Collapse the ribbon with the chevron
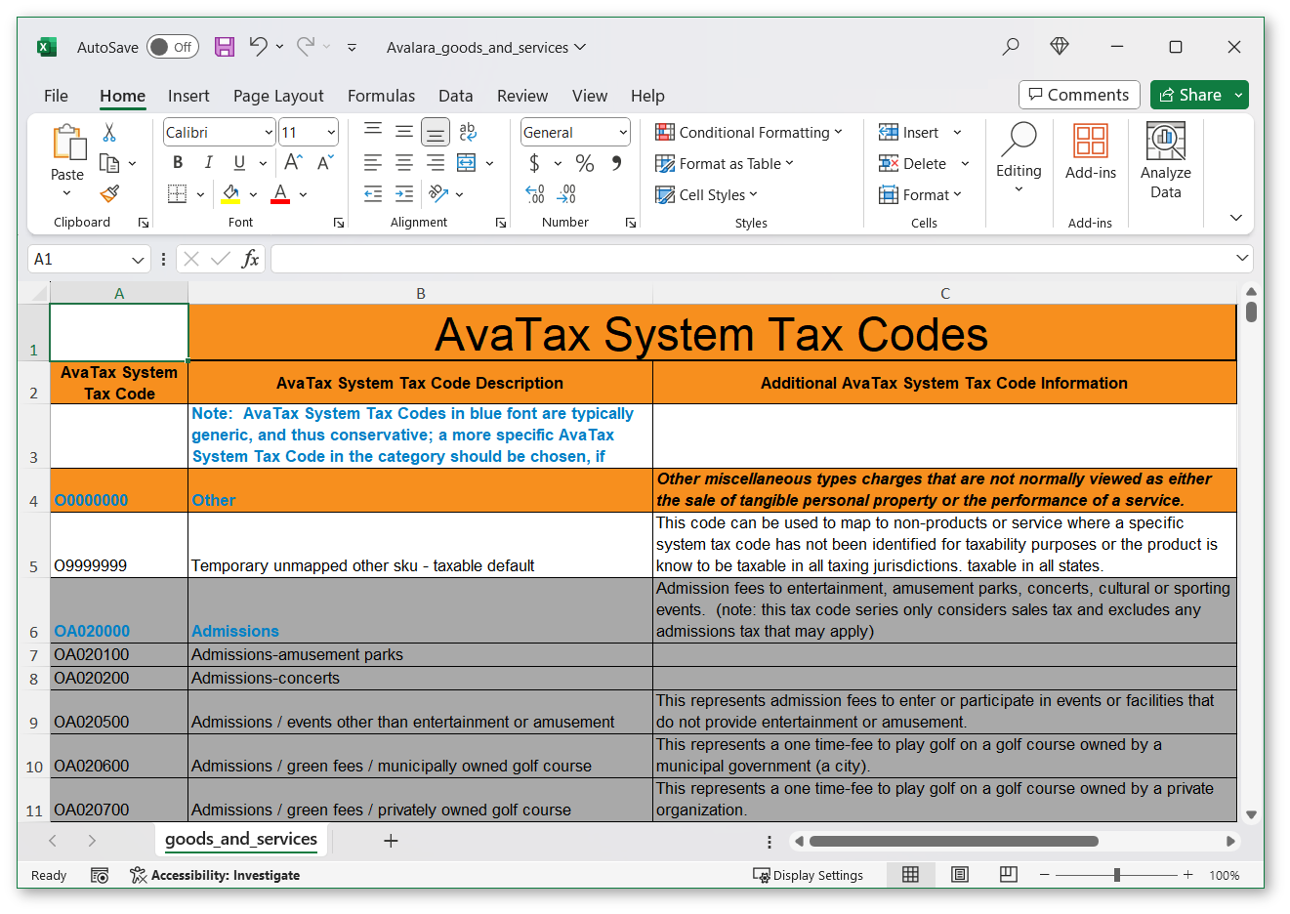Viewport: 1290px width, 914px height. coord(1235,217)
